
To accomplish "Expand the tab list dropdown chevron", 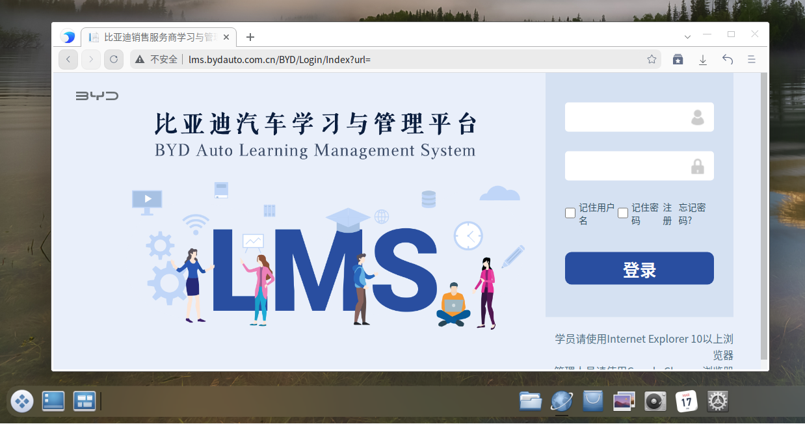I will coord(687,36).
